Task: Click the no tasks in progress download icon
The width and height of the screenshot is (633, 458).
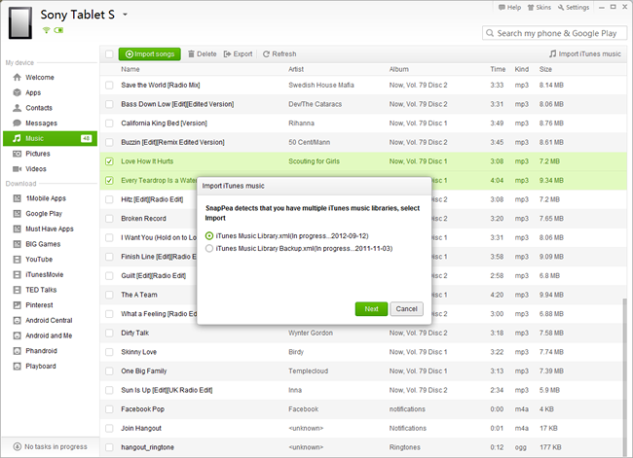Action: [x=18, y=446]
